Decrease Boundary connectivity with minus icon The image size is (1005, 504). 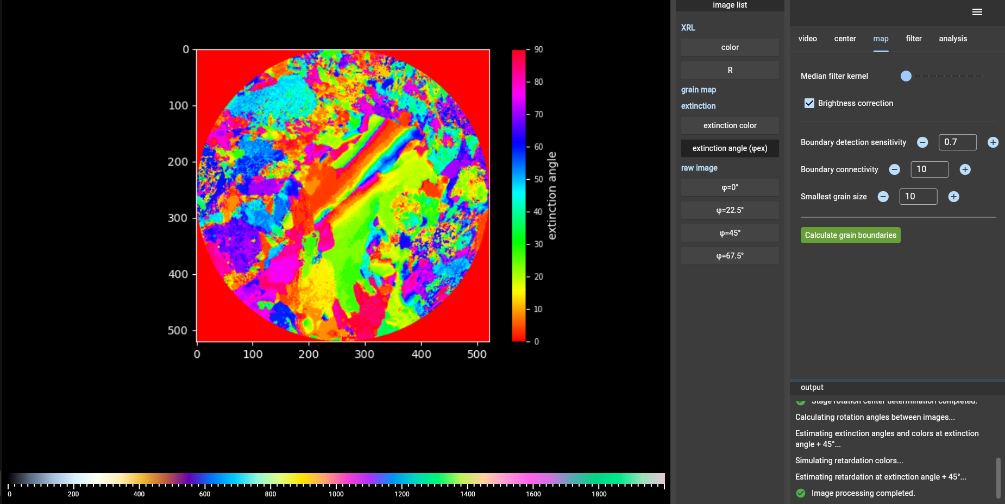[x=894, y=169]
